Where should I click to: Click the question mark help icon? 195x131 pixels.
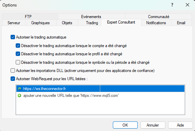[x=172, y=5]
